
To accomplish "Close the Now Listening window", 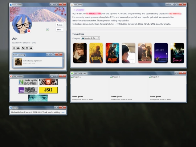I will pos(59,54).
